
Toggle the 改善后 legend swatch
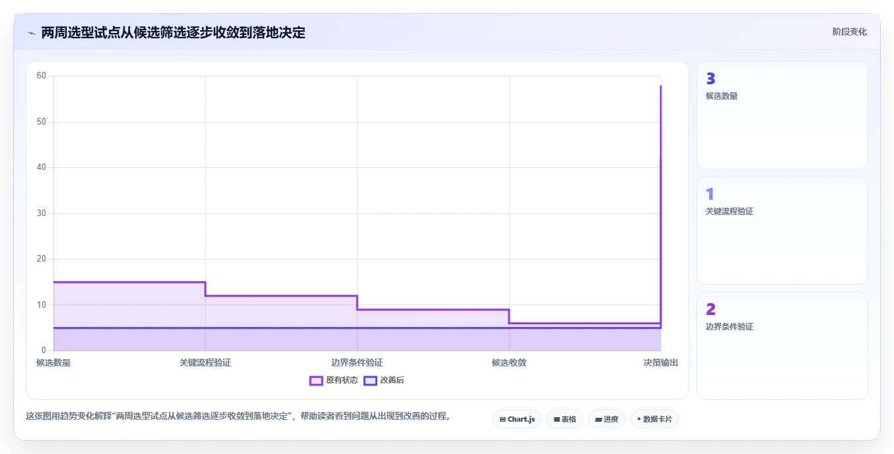[x=370, y=380]
